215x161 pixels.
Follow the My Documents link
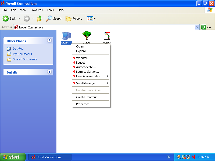click(x=22, y=54)
